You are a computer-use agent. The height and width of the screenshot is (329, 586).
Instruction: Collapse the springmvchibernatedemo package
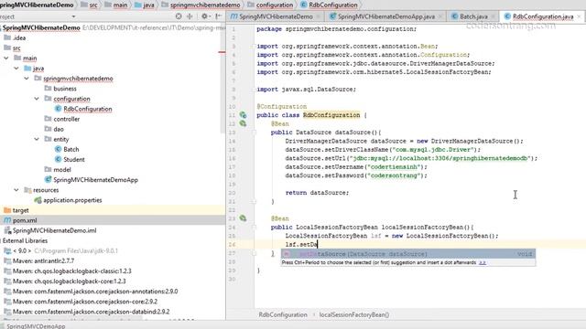click(x=27, y=79)
